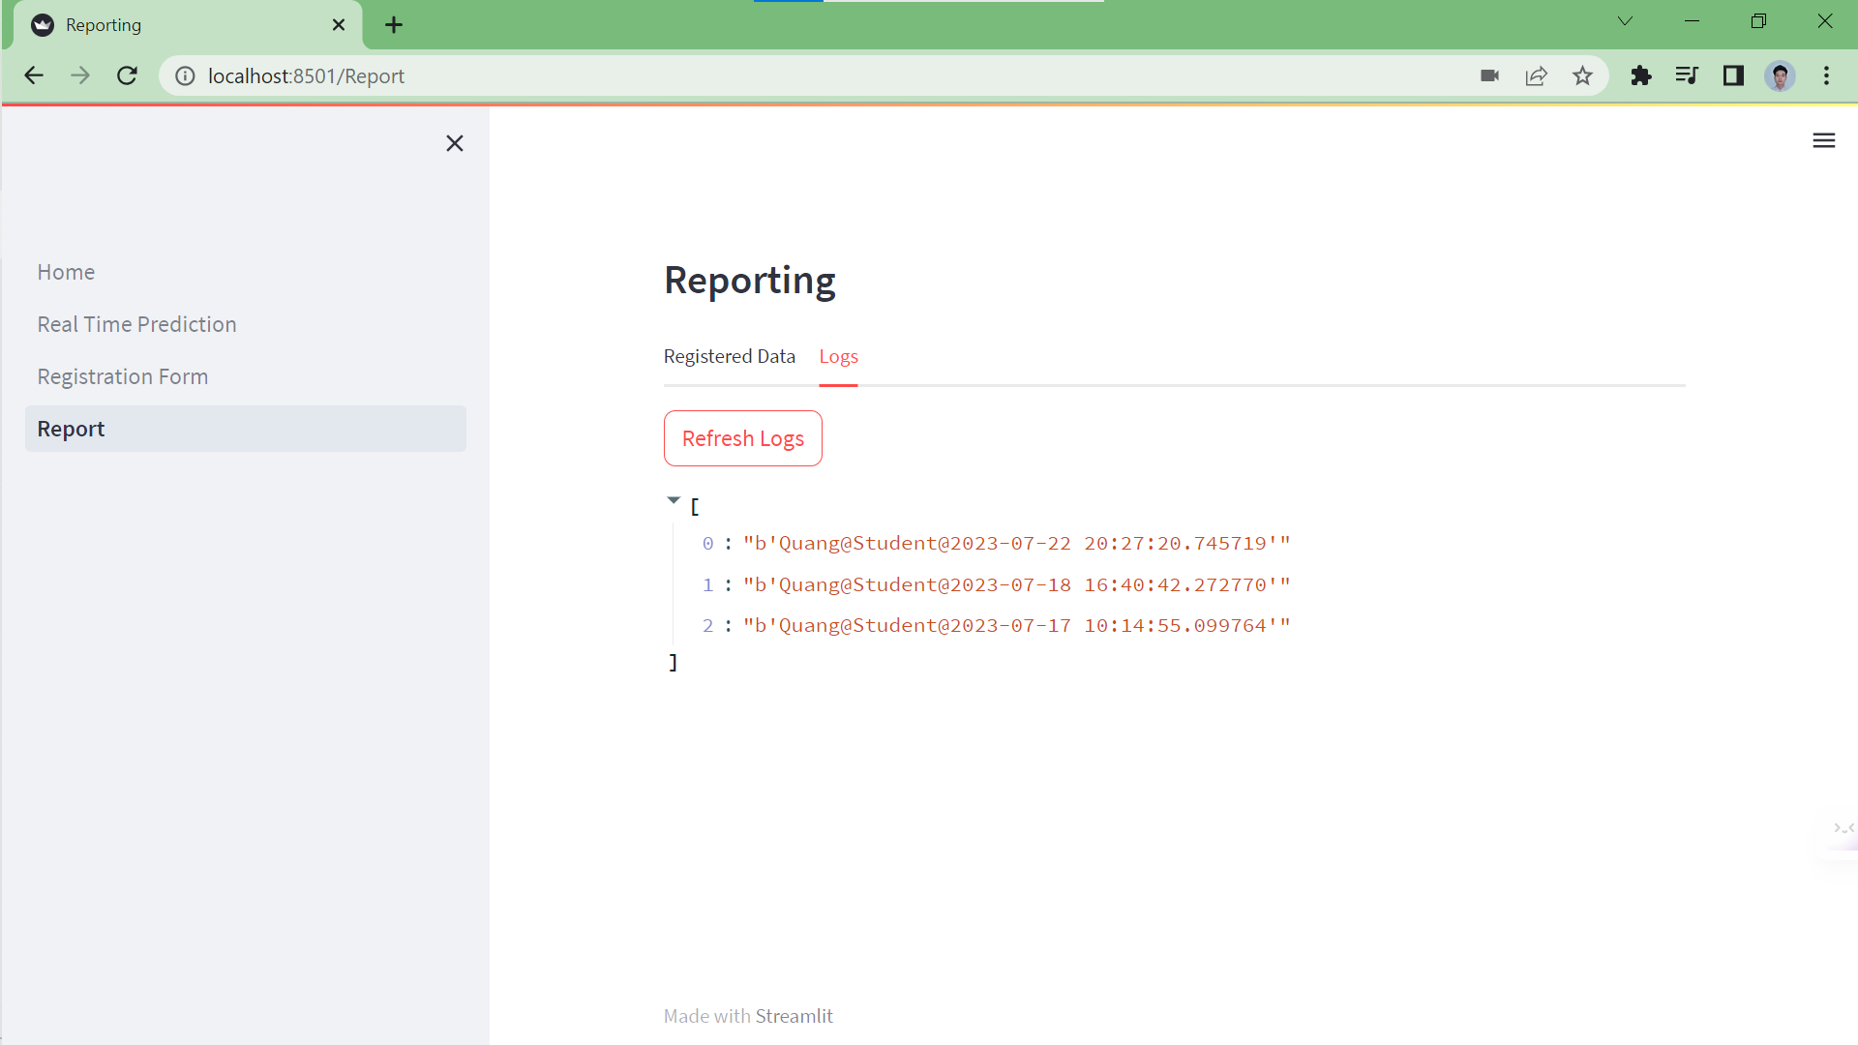Screen dimensions: 1858x1045
Task: Restore down the browser window
Action: [1758, 21]
